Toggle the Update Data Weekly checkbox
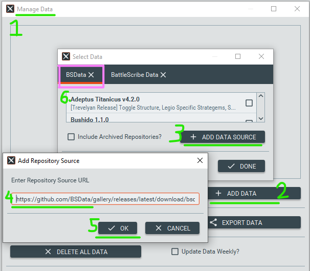The height and width of the screenshot is (271, 310). click(x=175, y=252)
